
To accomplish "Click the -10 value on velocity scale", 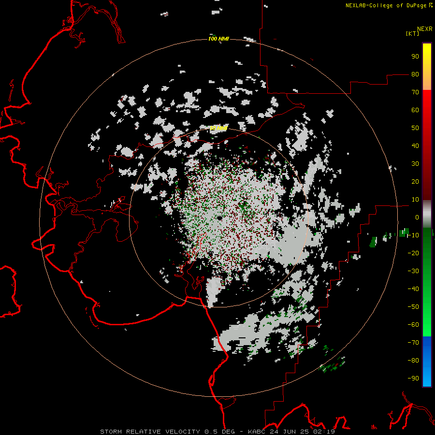I will pyautogui.click(x=413, y=235).
